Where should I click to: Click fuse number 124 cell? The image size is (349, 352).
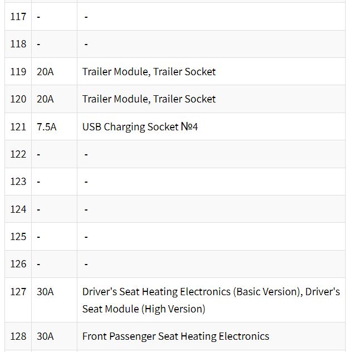(18, 209)
